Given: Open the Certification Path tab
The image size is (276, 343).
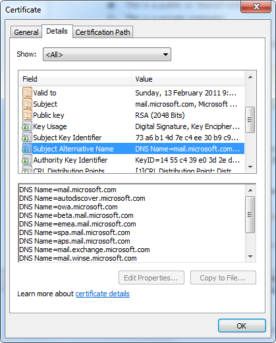Looking at the screenshot, I should pos(103,32).
